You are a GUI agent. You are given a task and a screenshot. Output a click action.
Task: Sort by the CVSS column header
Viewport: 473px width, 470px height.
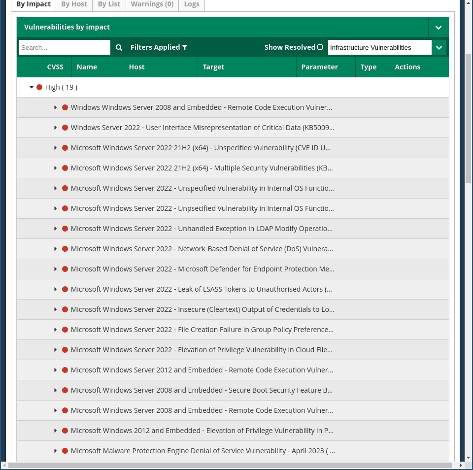tap(55, 67)
